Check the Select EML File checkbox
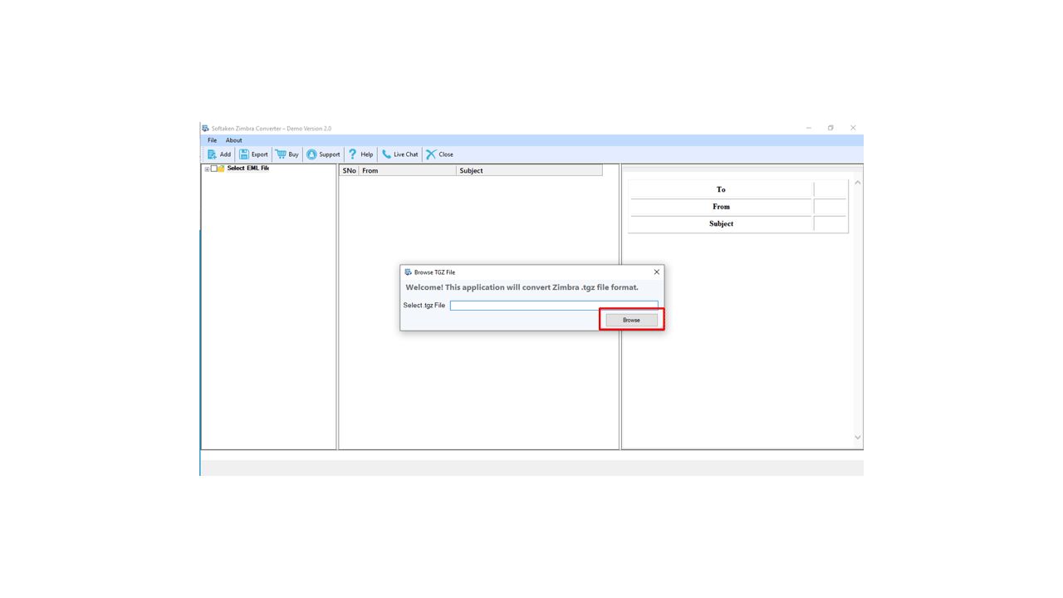 click(213, 169)
